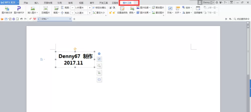The image size is (251, 112).
Task: Click the export to PDF icon in quick toolbar
Action: pos(10,19)
